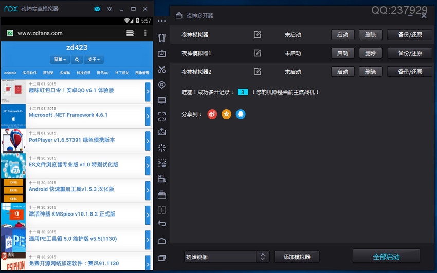Open the 初始镜像 image dropdown
Screen dimensions: 437x273
click(227, 257)
